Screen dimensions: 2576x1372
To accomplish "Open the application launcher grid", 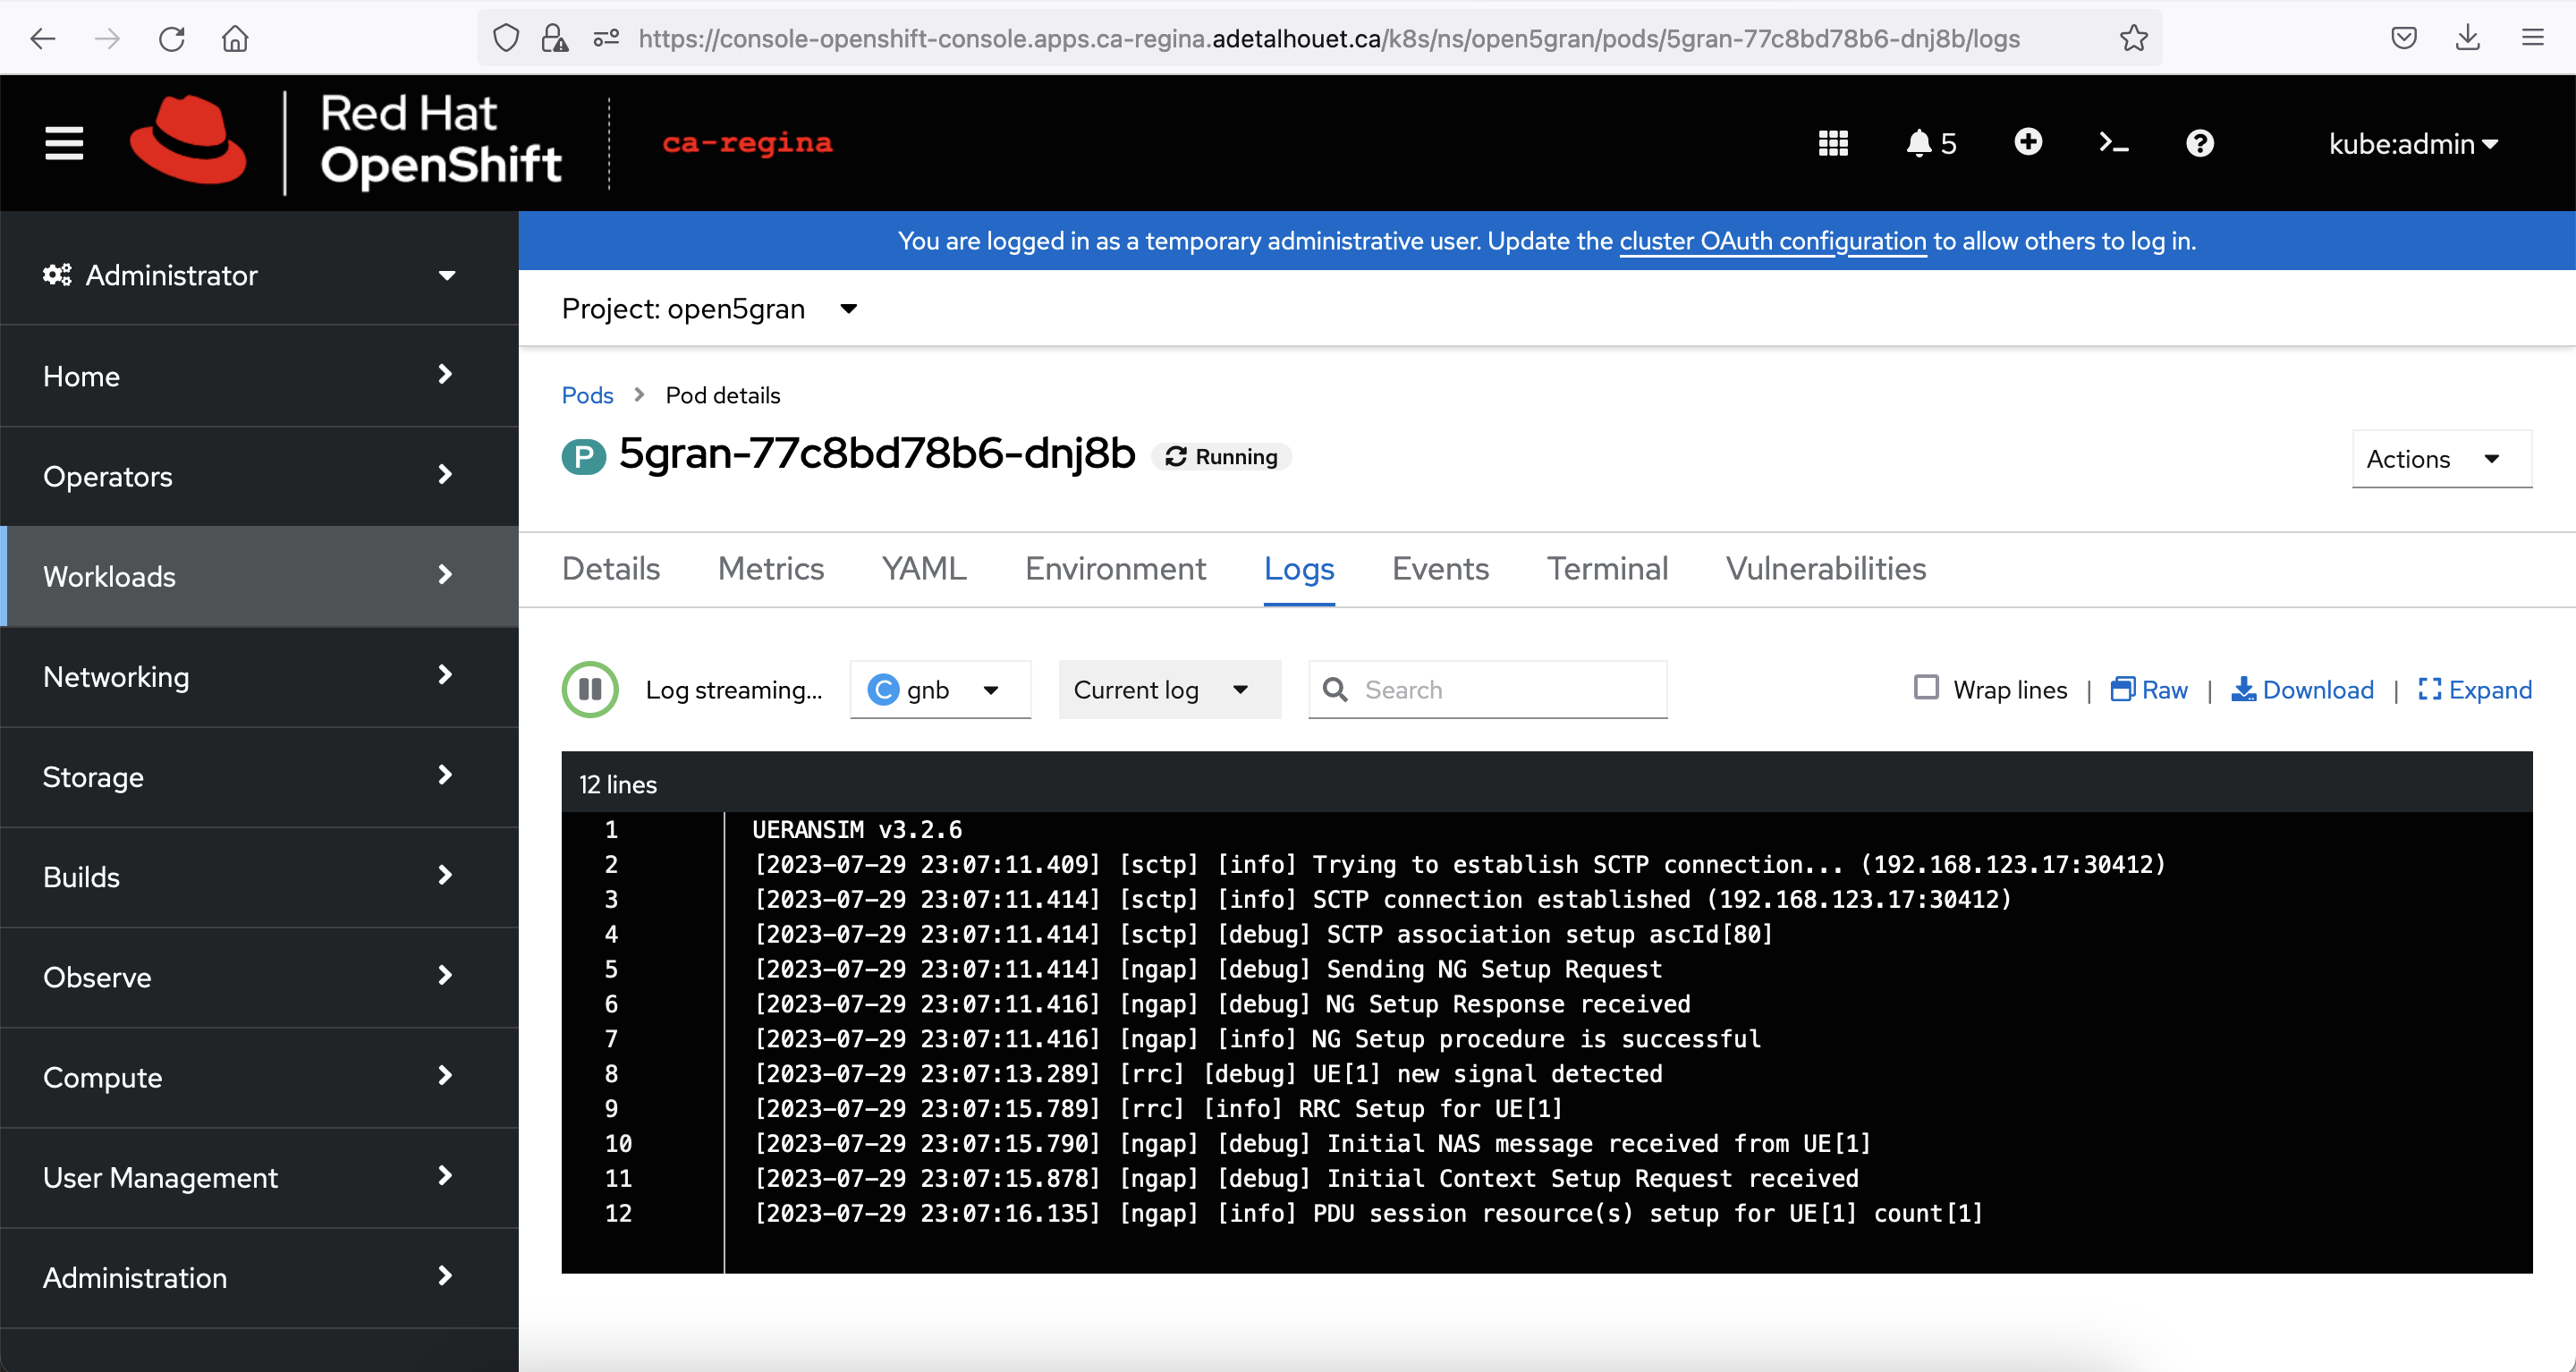I will (1832, 143).
